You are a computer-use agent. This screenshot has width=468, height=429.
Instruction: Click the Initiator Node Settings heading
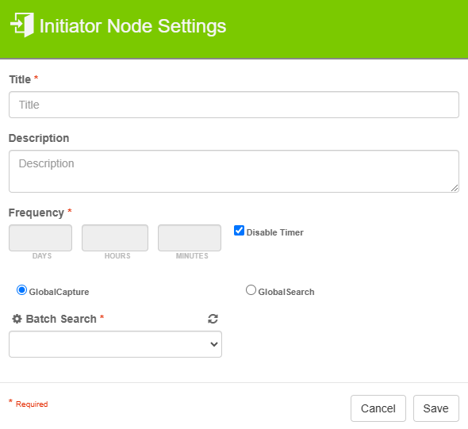[x=132, y=26]
